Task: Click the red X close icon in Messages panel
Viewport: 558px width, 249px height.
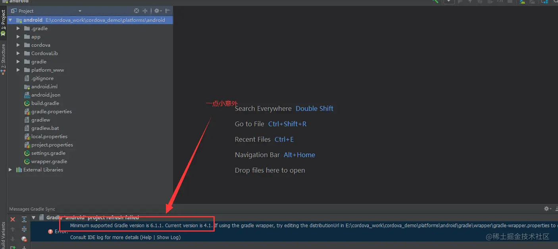Action: coord(13,219)
